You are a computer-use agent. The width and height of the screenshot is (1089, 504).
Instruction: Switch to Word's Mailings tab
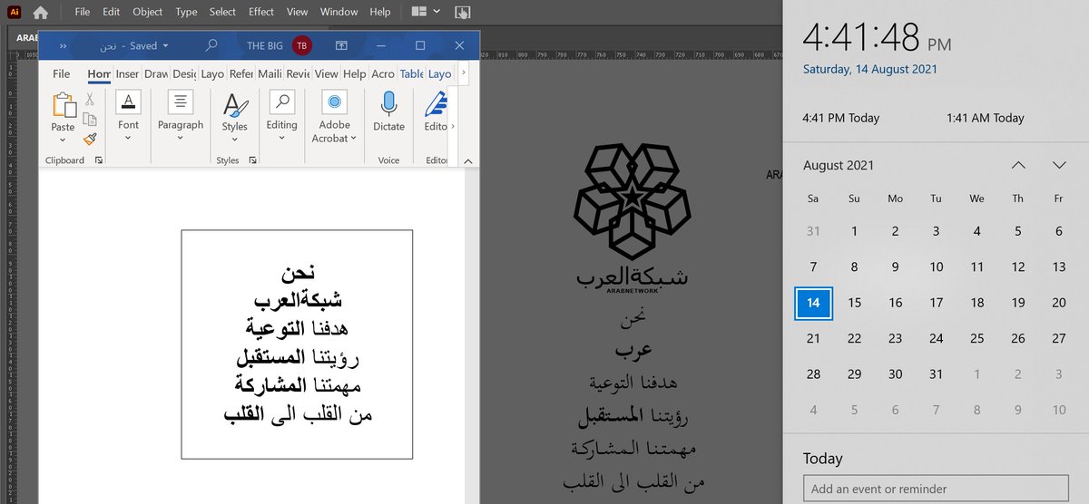[x=270, y=74]
